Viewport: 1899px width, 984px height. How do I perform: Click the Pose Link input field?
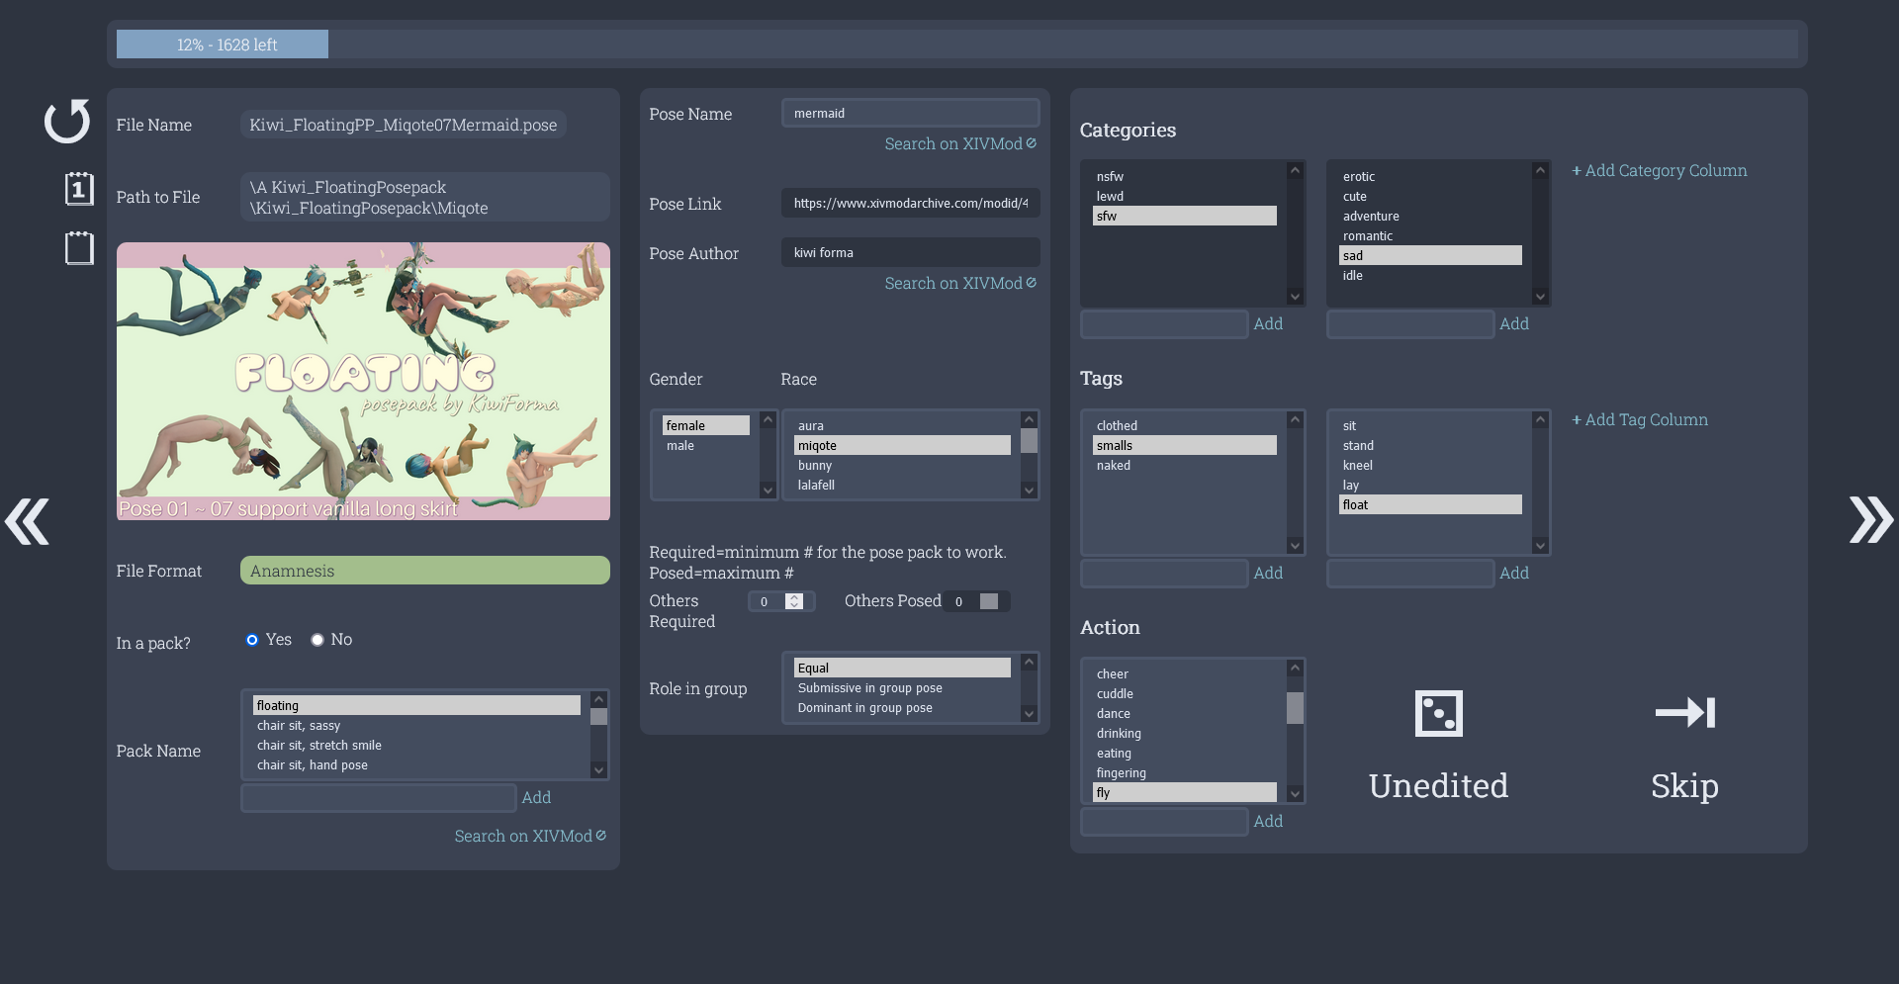910,203
